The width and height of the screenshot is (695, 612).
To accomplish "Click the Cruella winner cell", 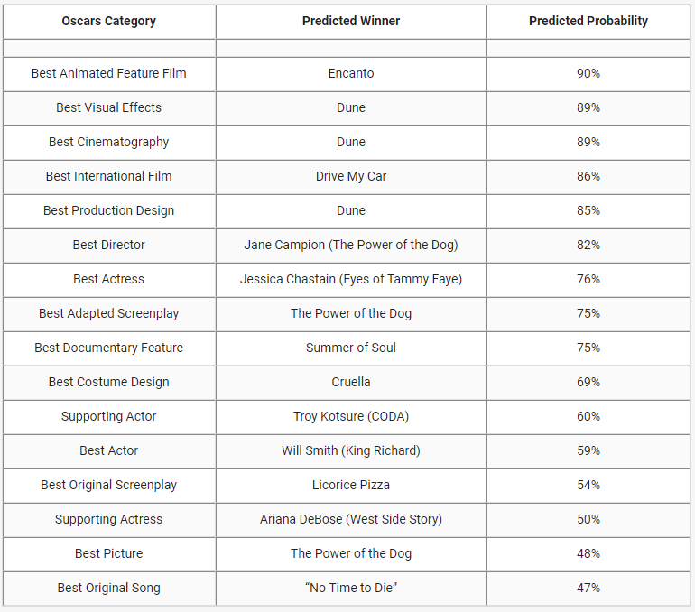I will (351, 382).
